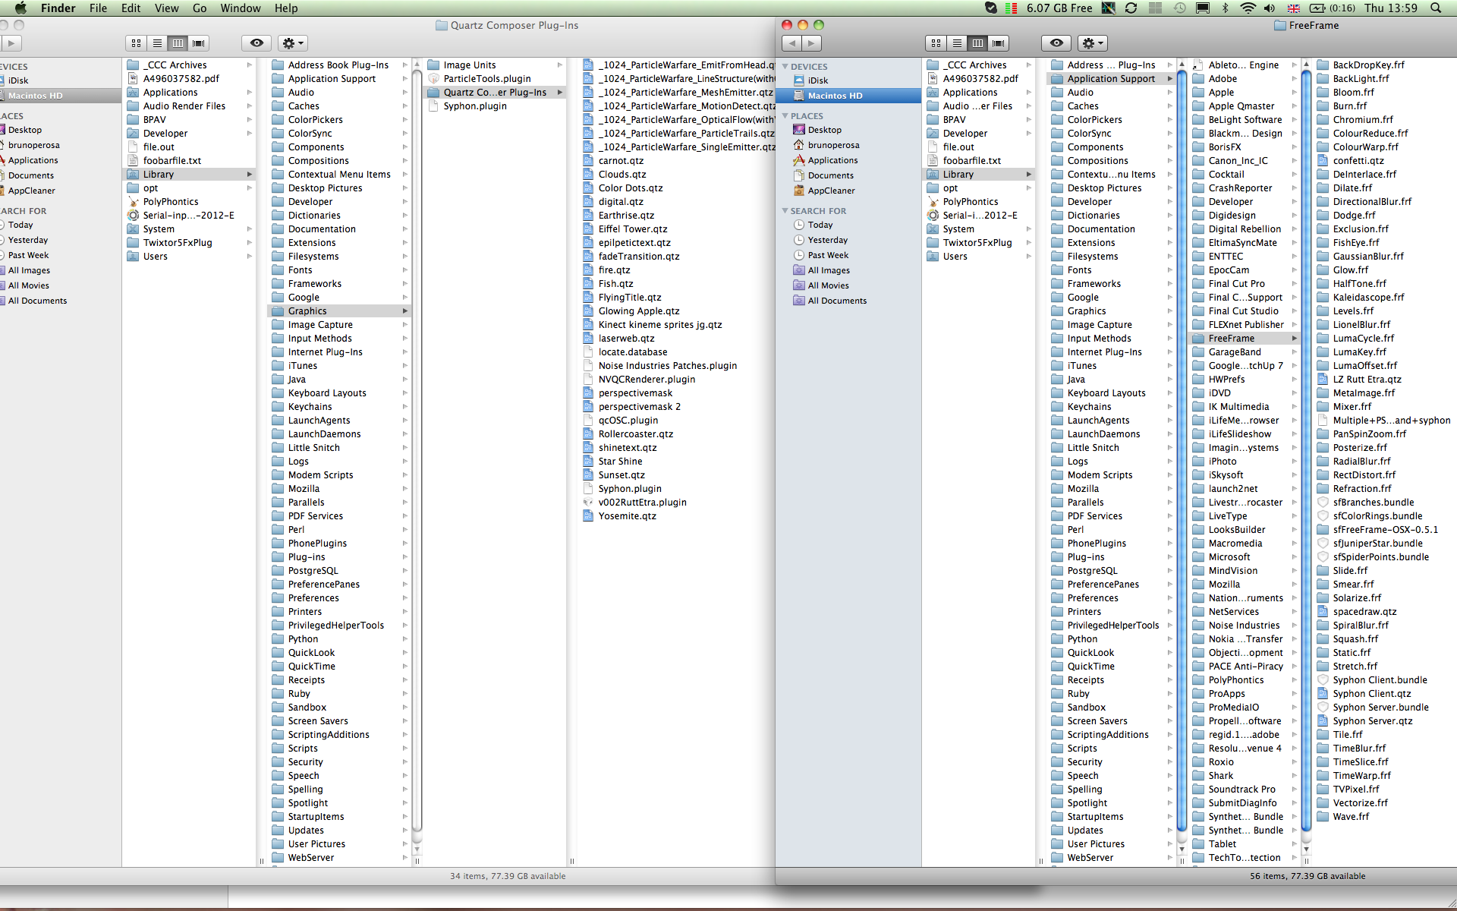Open the File menu

click(x=98, y=8)
